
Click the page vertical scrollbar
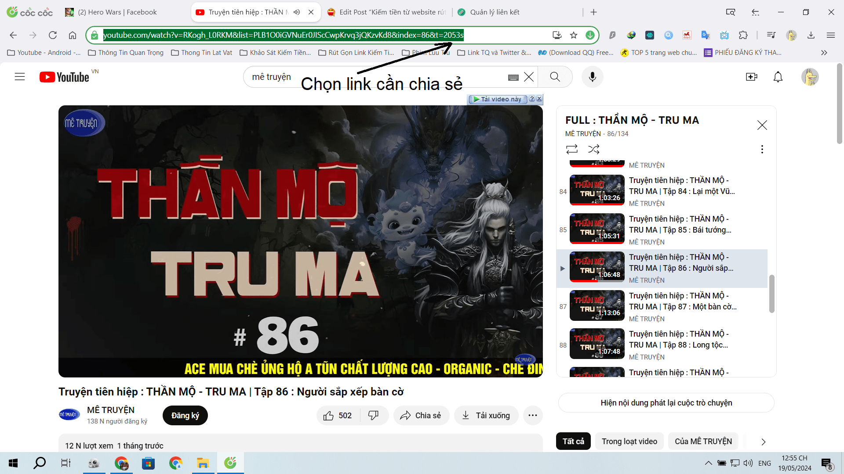point(839,104)
